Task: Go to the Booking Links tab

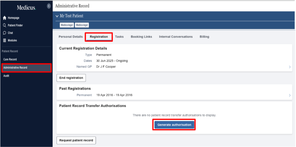Action: pyautogui.click(x=141, y=37)
